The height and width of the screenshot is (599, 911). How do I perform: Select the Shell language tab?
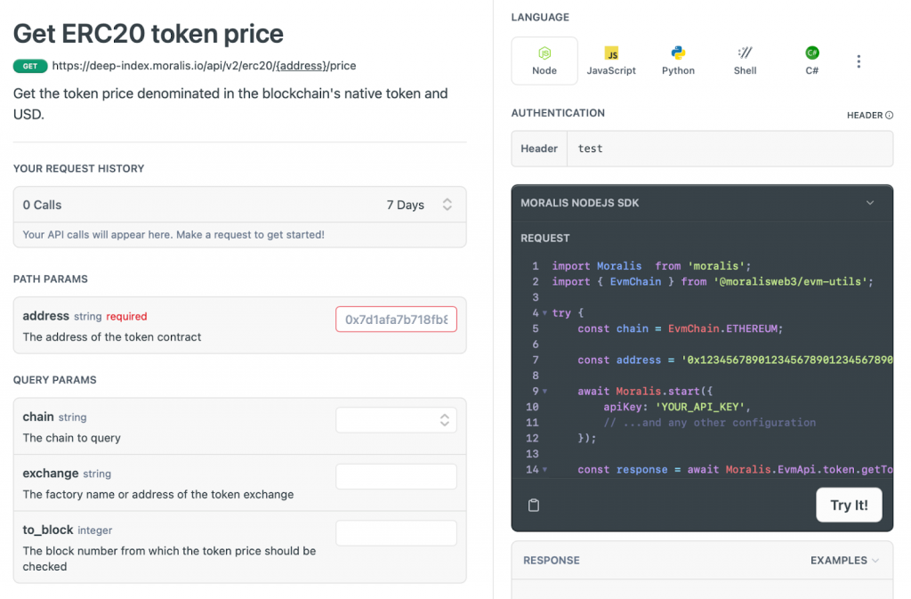click(745, 61)
